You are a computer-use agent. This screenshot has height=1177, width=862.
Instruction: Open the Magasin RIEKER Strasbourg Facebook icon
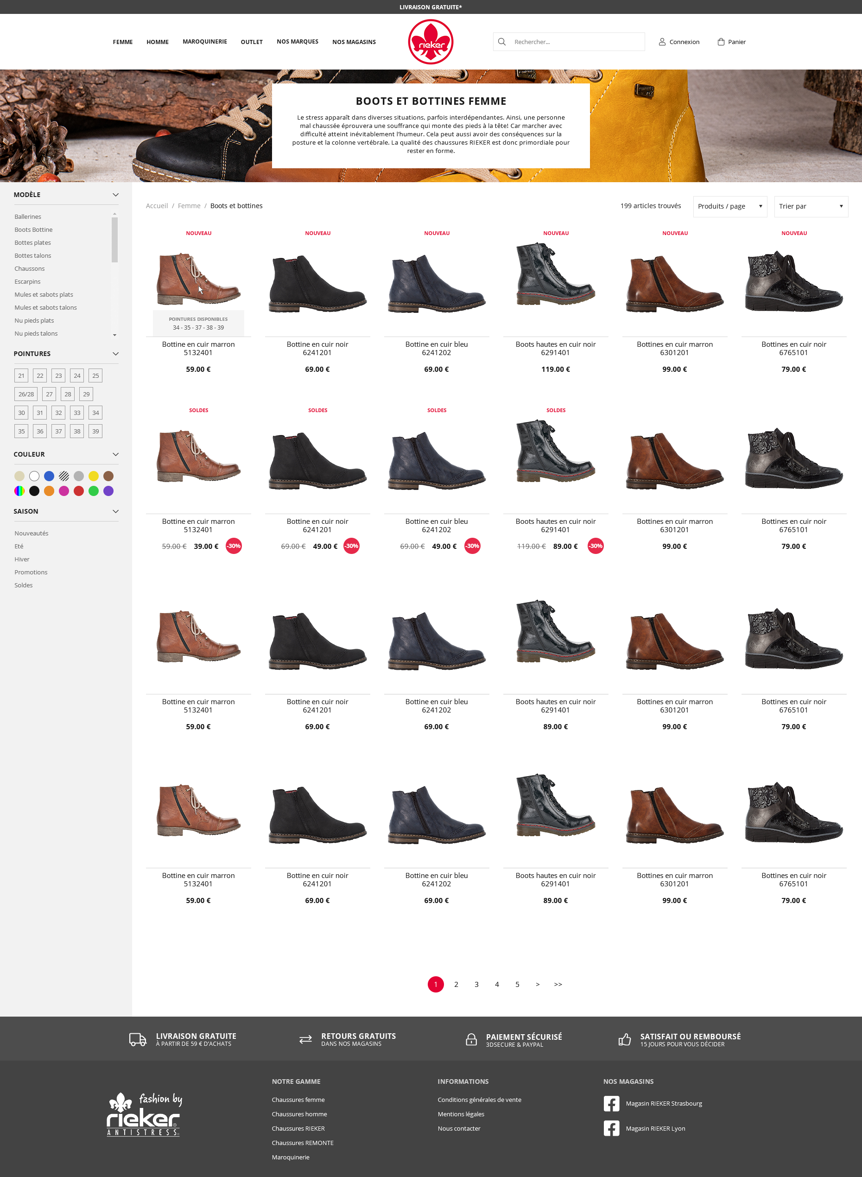(611, 1103)
